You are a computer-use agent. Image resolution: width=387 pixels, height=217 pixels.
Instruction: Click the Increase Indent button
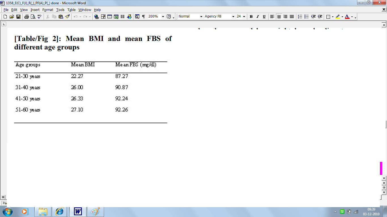coord(320,17)
